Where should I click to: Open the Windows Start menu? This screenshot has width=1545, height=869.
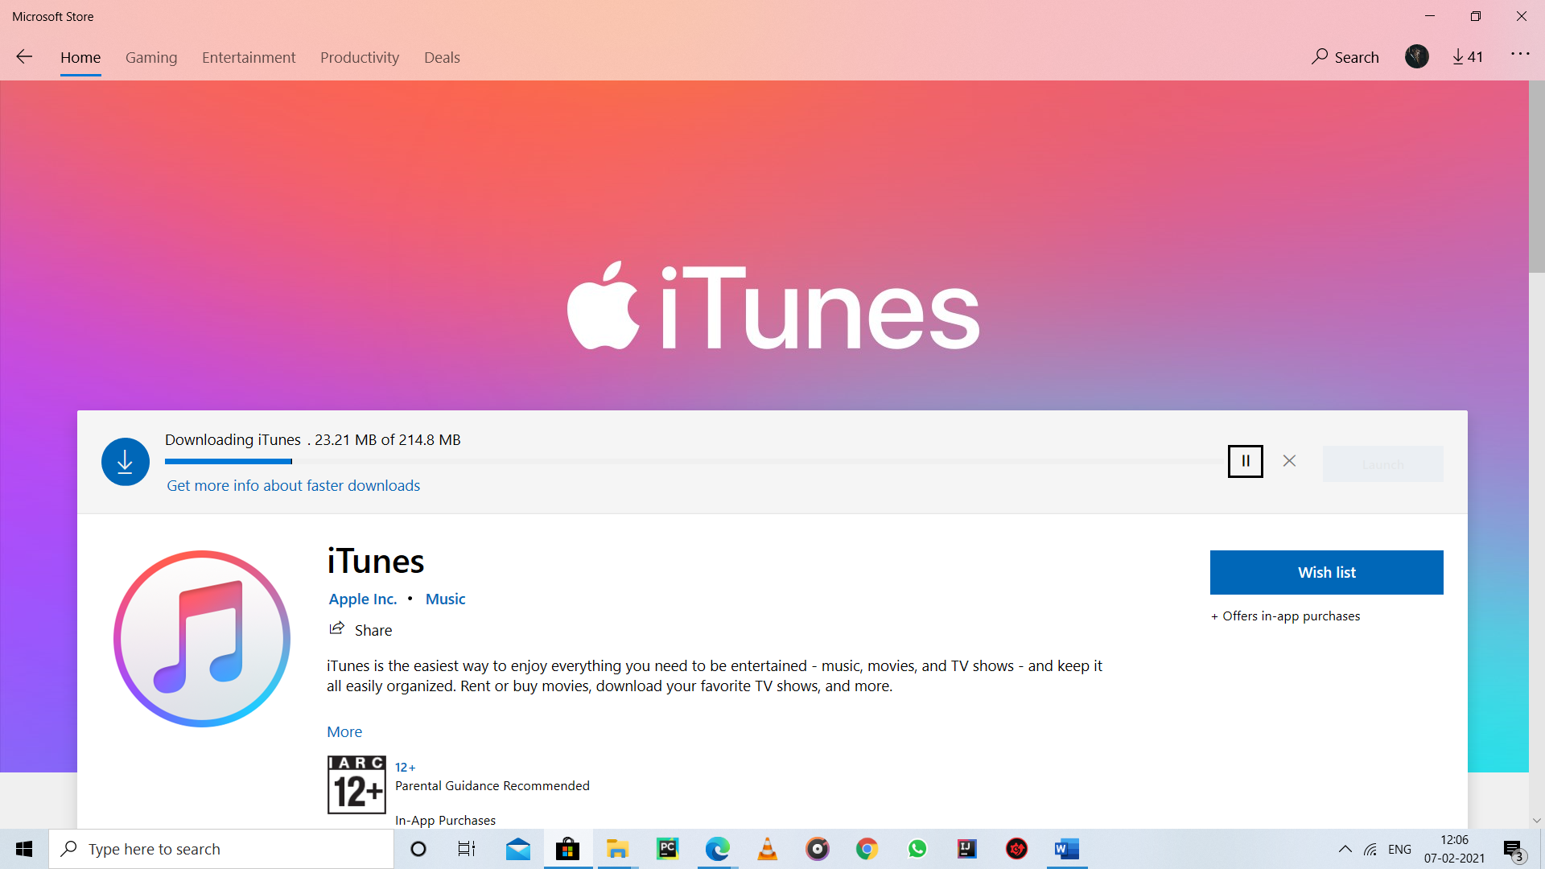tap(24, 849)
